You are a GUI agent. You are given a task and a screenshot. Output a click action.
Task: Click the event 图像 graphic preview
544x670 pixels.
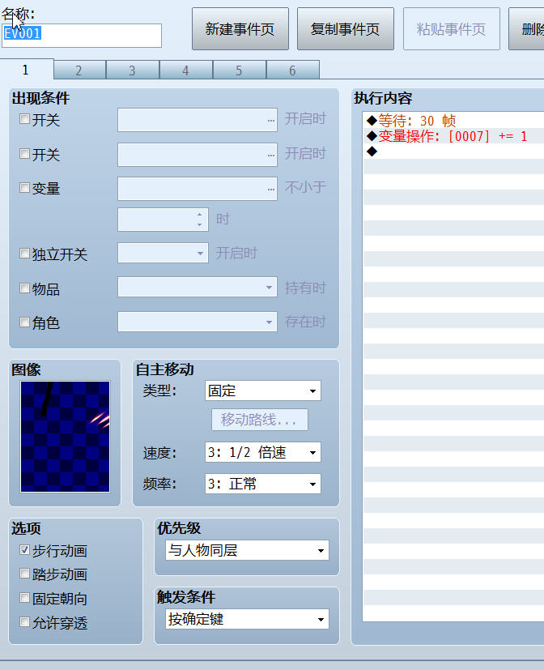(x=66, y=436)
